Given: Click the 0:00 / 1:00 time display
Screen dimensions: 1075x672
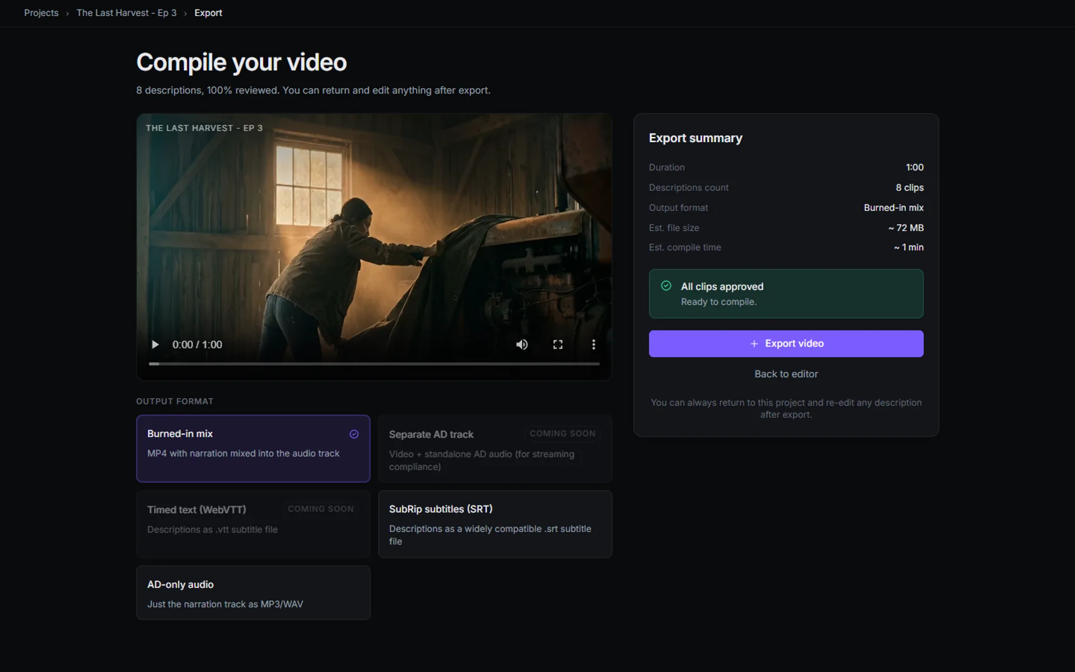Looking at the screenshot, I should pos(197,344).
